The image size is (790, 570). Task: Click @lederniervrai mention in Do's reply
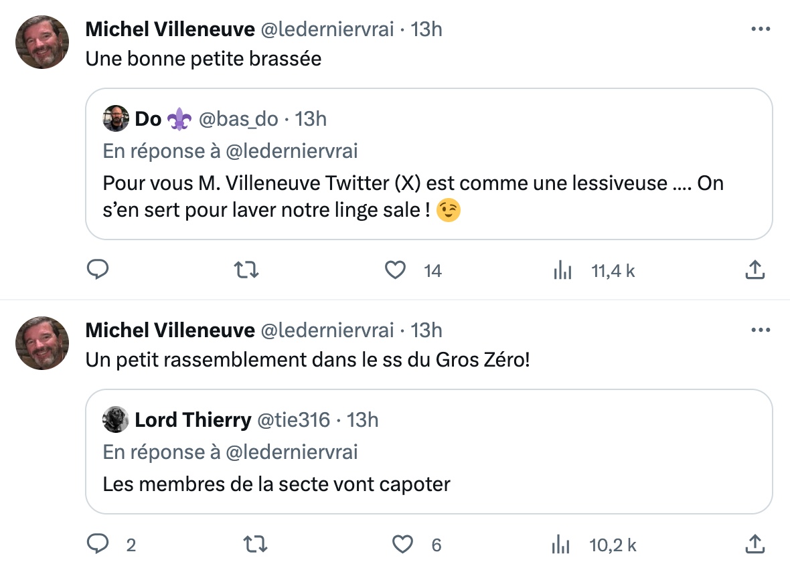coord(292,151)
